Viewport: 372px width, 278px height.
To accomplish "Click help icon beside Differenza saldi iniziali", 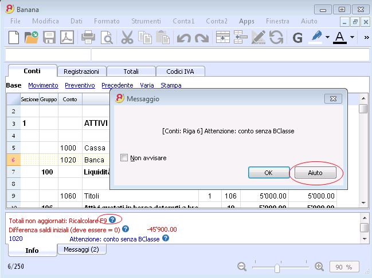I will 126,229.
